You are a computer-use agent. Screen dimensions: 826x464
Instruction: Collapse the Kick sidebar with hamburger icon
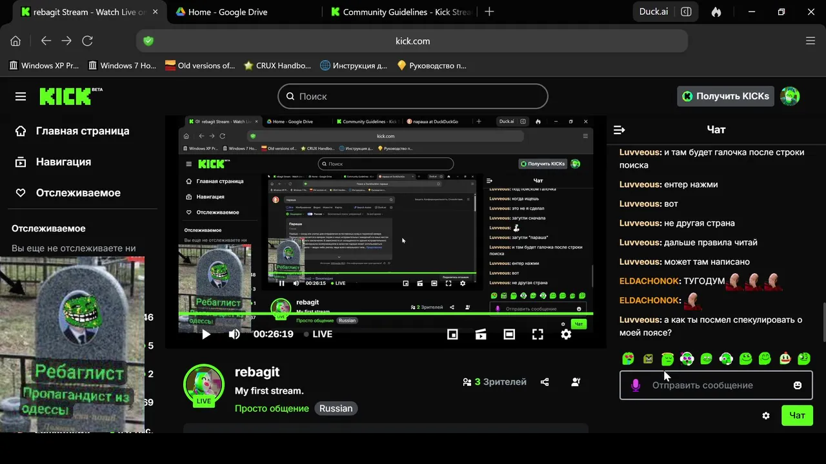tap(21, 96)
